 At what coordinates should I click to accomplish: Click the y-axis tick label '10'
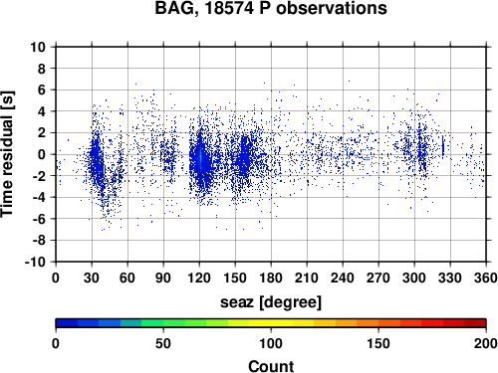[38, 47]
